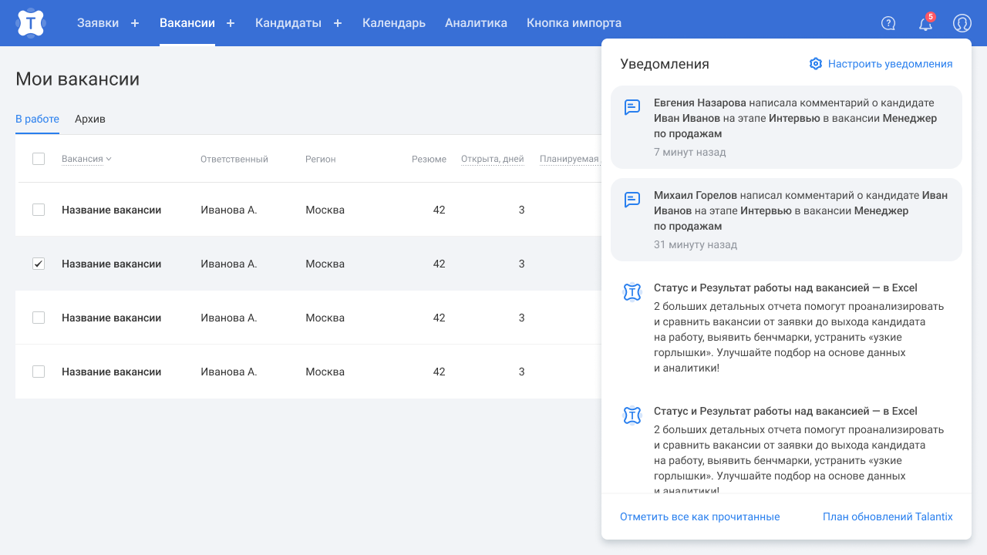987x555 pixels.
Task: Click the Регион column header
Action: coord(321,159)
